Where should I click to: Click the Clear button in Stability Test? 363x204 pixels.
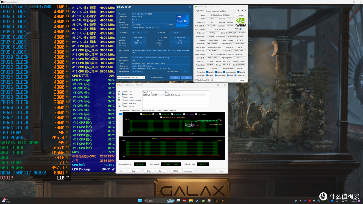[x=149, y=171]
